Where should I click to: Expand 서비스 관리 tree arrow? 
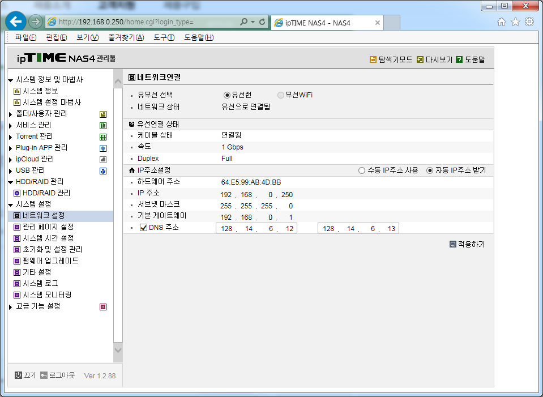(x=10, y=126)
